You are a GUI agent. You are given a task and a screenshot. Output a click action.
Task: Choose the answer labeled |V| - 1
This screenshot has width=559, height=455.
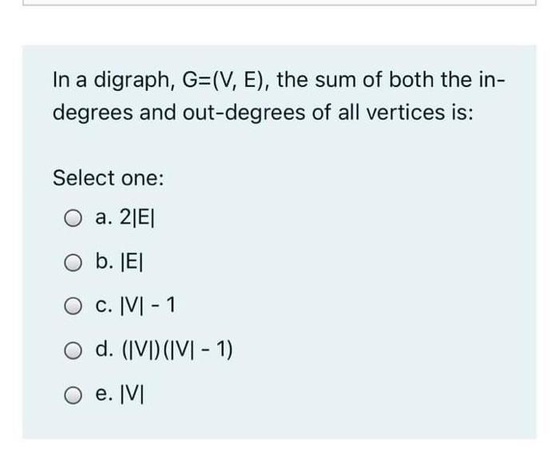[148, 306]
